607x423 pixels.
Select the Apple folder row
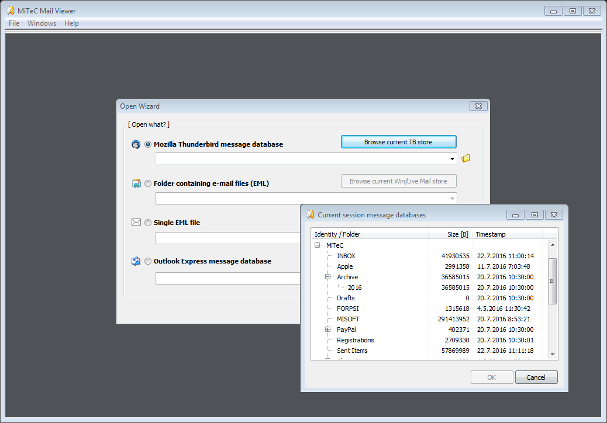430,266
